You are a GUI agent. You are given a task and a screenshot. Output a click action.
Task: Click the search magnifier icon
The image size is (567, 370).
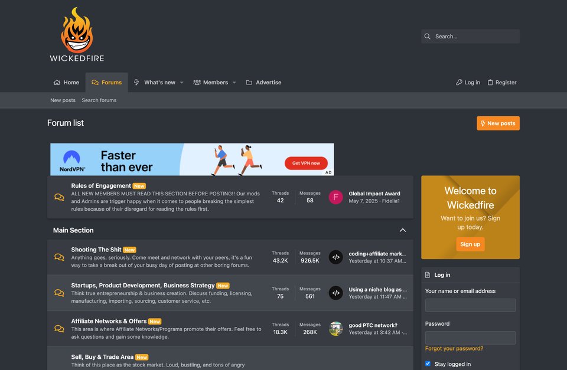click(x=428, y=37)
